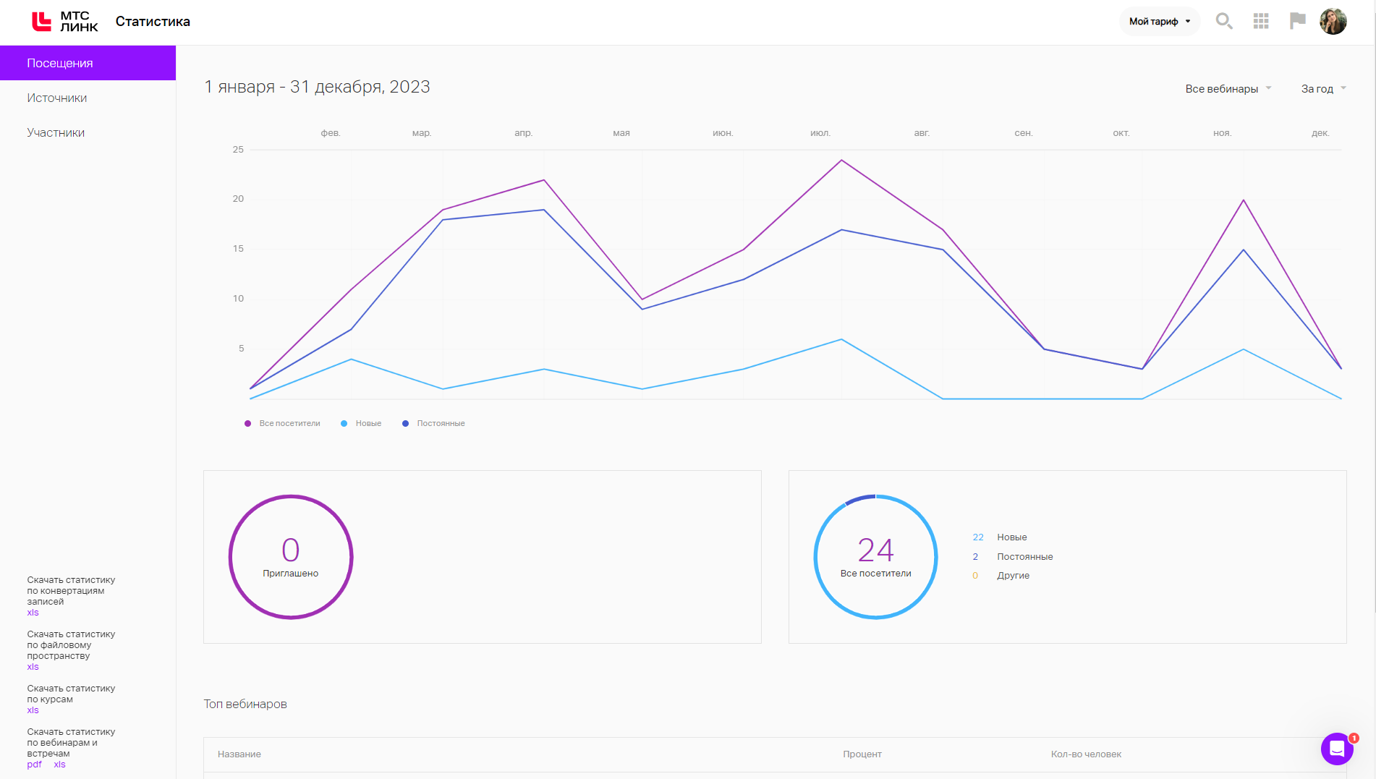This screenshot has width=1376, height=779.
Task: Open the 'Все вебинары' filter dropdown
Action: [1228, 89]
